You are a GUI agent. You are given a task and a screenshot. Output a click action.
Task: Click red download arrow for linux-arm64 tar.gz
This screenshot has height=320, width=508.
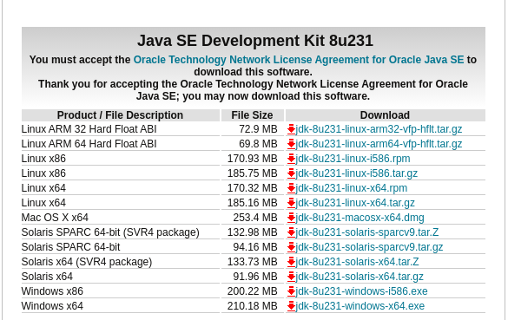pos(291,144)
